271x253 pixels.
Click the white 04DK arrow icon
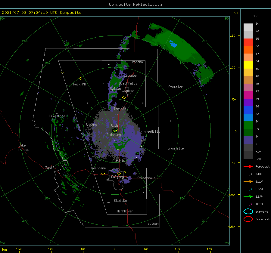pos(248,174)
